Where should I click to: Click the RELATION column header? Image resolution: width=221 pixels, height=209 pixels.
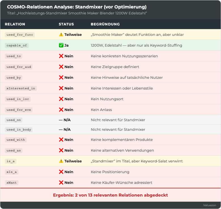[x=15, y=24]
